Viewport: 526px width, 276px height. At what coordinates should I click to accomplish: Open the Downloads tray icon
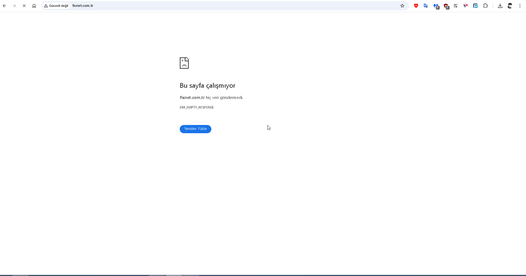tap(500, 6)
